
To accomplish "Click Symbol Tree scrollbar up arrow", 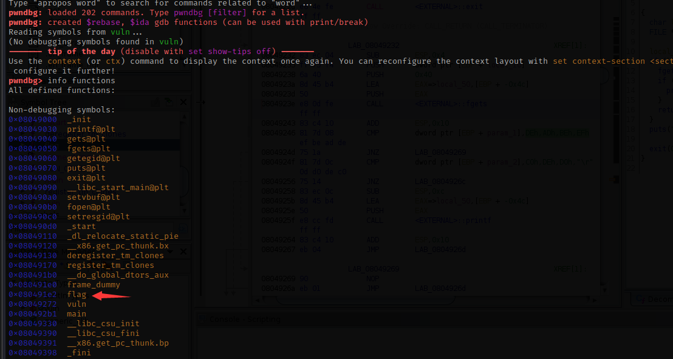I will [184, 117].
